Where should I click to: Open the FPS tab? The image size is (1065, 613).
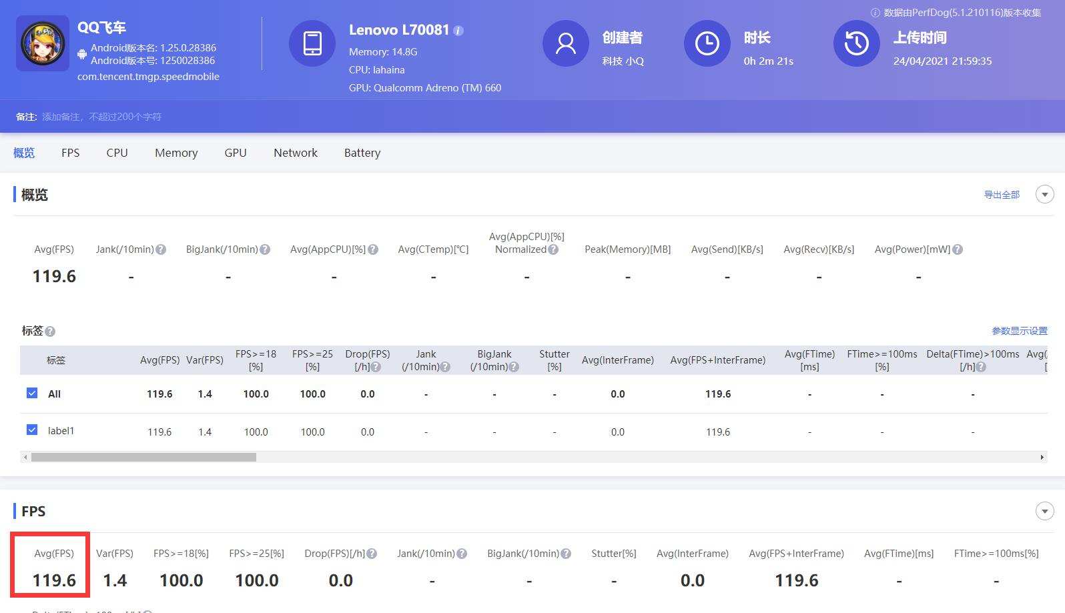(x=70, y=153)
